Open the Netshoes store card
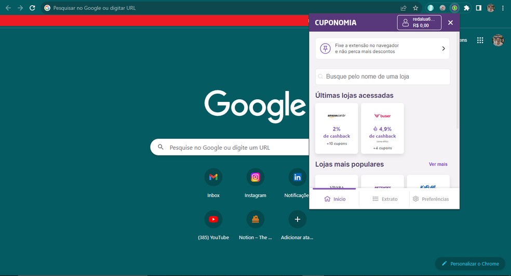Screen dimensions: 511x276 point(383,181)
